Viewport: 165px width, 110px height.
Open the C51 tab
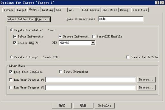[x=61, y=10]
